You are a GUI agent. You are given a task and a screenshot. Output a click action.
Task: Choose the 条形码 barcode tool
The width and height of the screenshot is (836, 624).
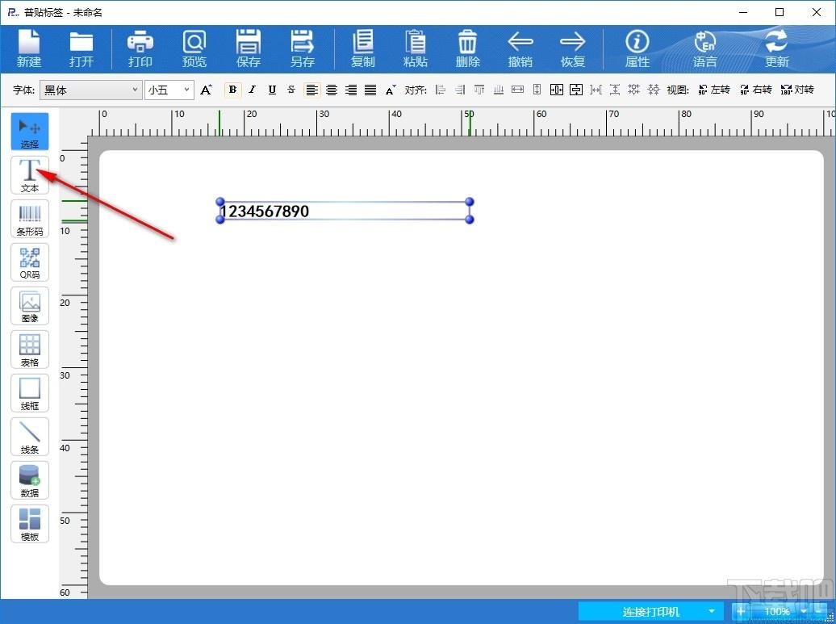(x=30, y=219)
